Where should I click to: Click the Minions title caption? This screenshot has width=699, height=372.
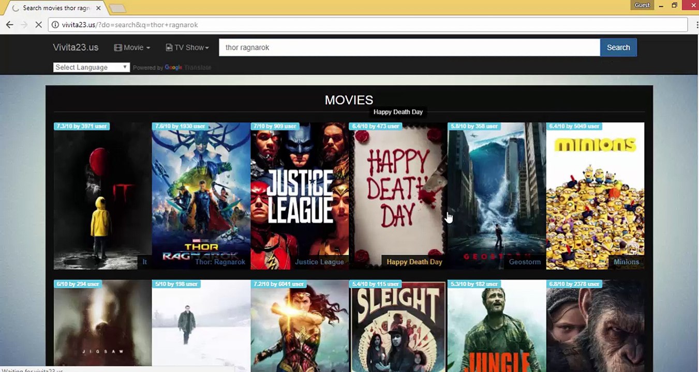coord(626,262)
